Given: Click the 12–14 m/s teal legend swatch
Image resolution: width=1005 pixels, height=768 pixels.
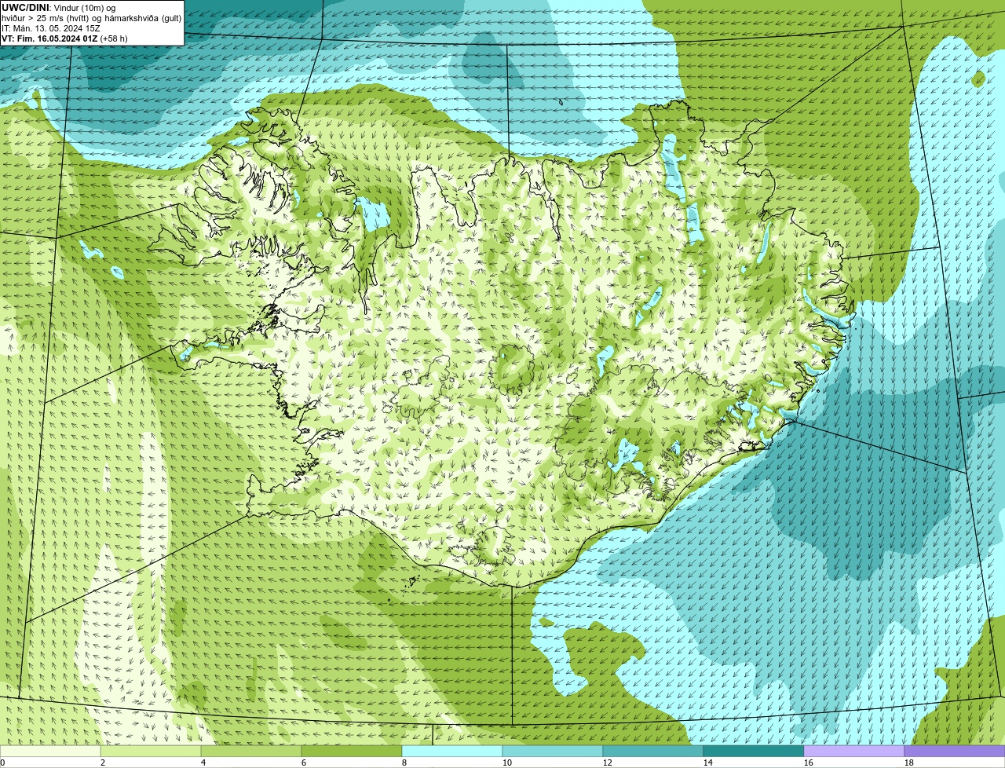Looking at the screenshot, I should pyautogui.click(x=653, y=751).
